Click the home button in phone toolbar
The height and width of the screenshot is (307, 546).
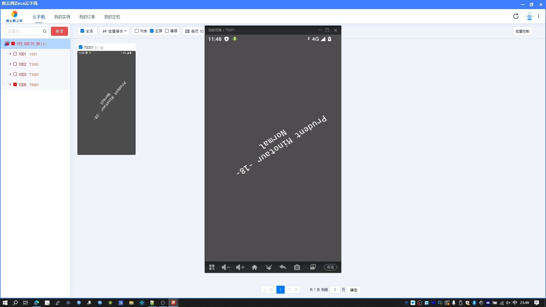[x=254, y=267]
